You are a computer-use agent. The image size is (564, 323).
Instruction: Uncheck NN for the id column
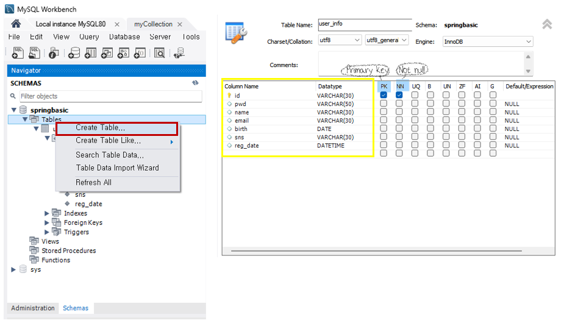(x=399, y=95)
